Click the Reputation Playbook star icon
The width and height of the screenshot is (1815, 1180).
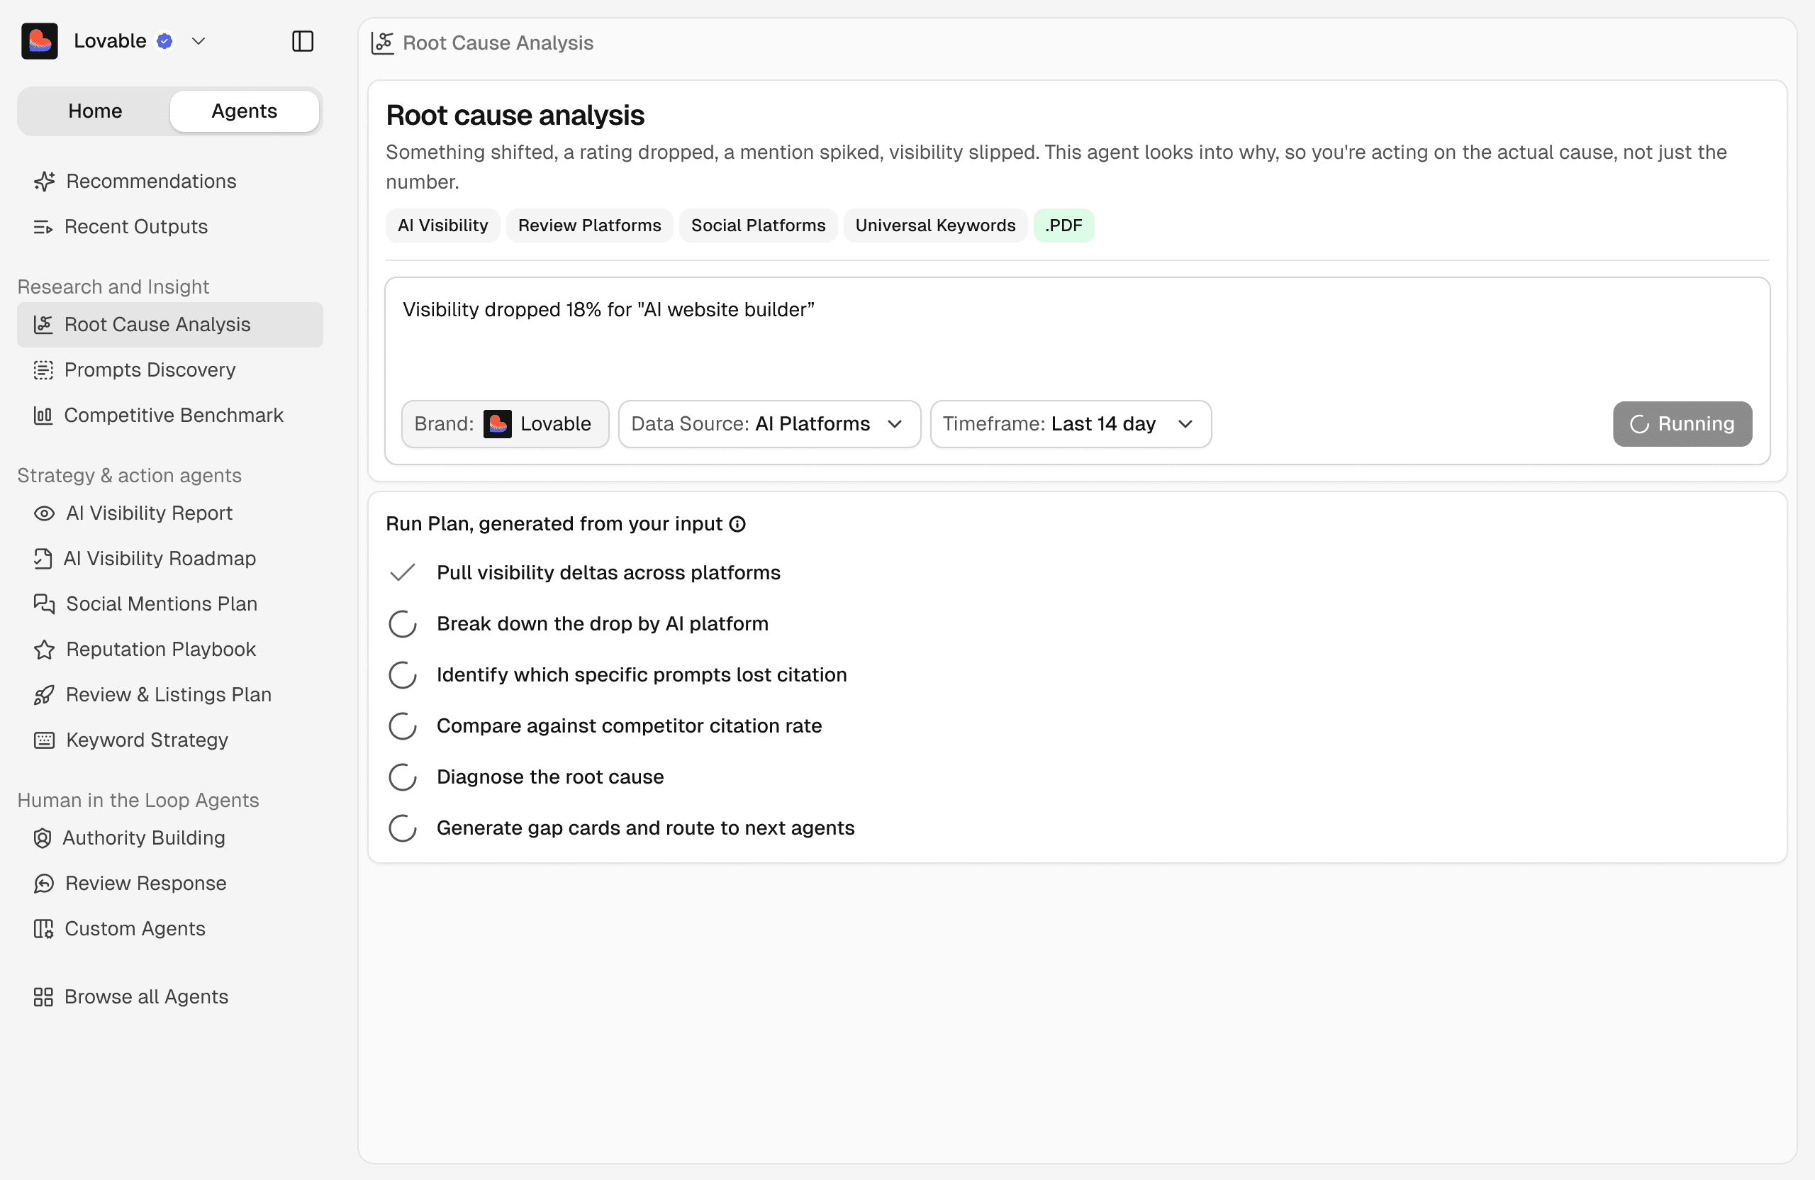tap(44, 649)
